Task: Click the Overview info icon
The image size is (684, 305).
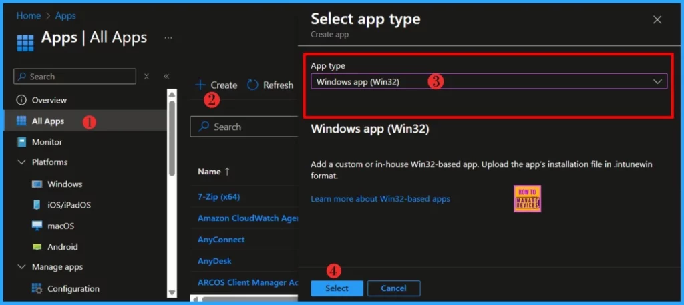Action: [x=21, y=100]
